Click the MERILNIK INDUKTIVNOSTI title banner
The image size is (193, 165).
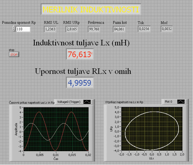[91, 10]
